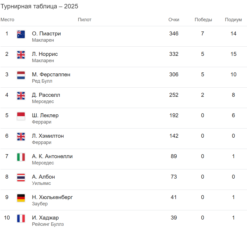Click the Thai flag beside Albon
Screen dimensions: 247x230
point(21,178)
